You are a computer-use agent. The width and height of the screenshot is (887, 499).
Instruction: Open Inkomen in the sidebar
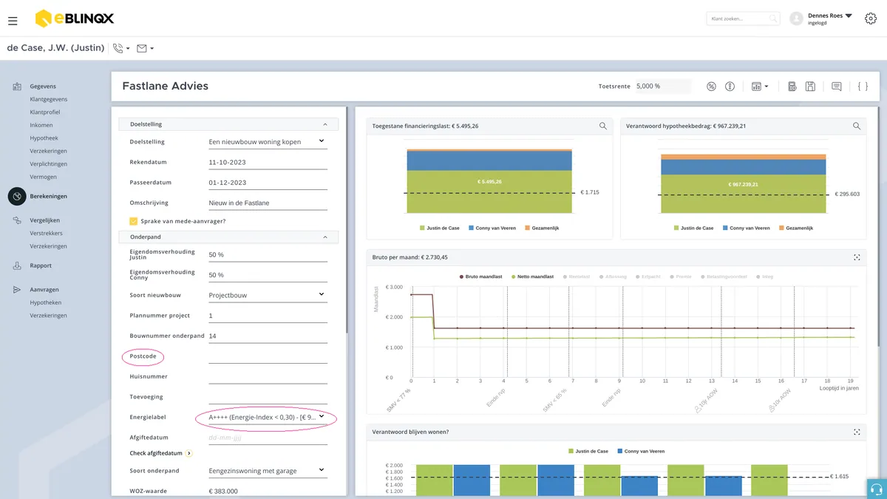coord(41,125)
